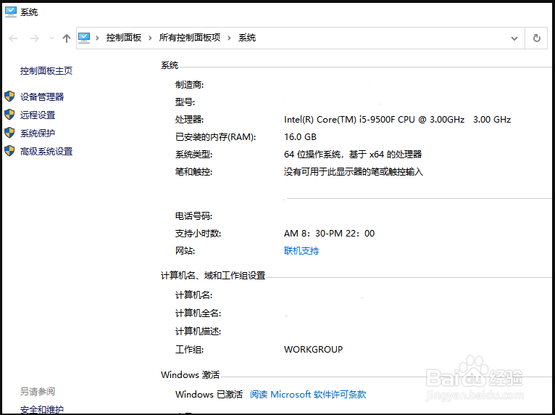
Task: Click the forward navigation arrow
Action: tap(34, 38)
